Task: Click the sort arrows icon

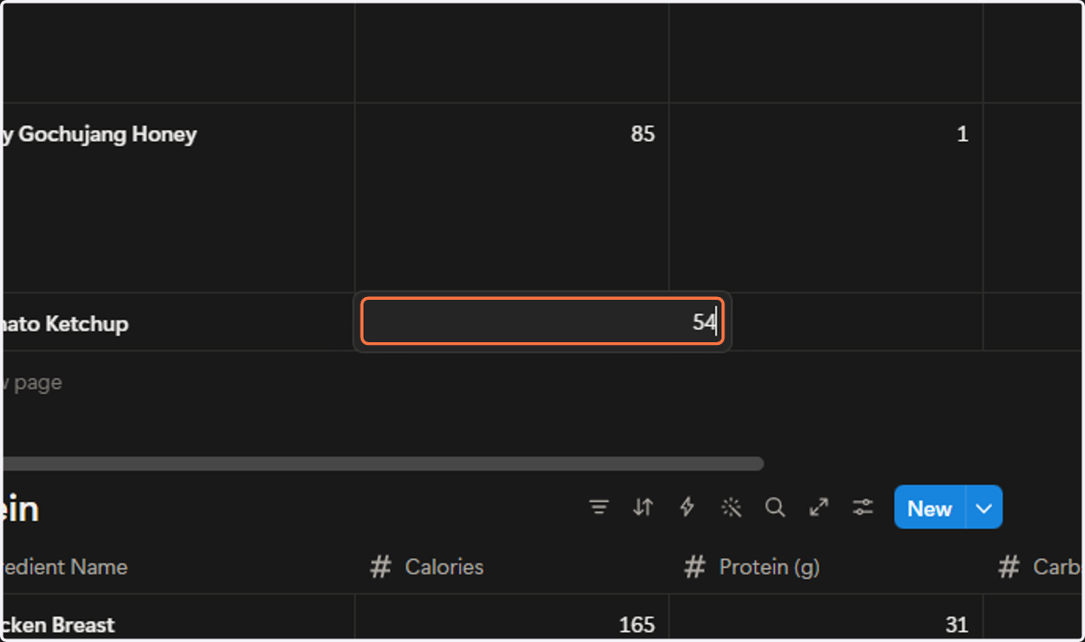Action: tap(643, 507)
